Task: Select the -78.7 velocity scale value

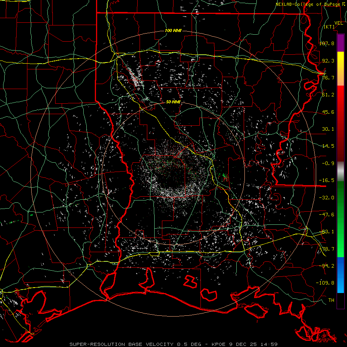Action: 327,249
